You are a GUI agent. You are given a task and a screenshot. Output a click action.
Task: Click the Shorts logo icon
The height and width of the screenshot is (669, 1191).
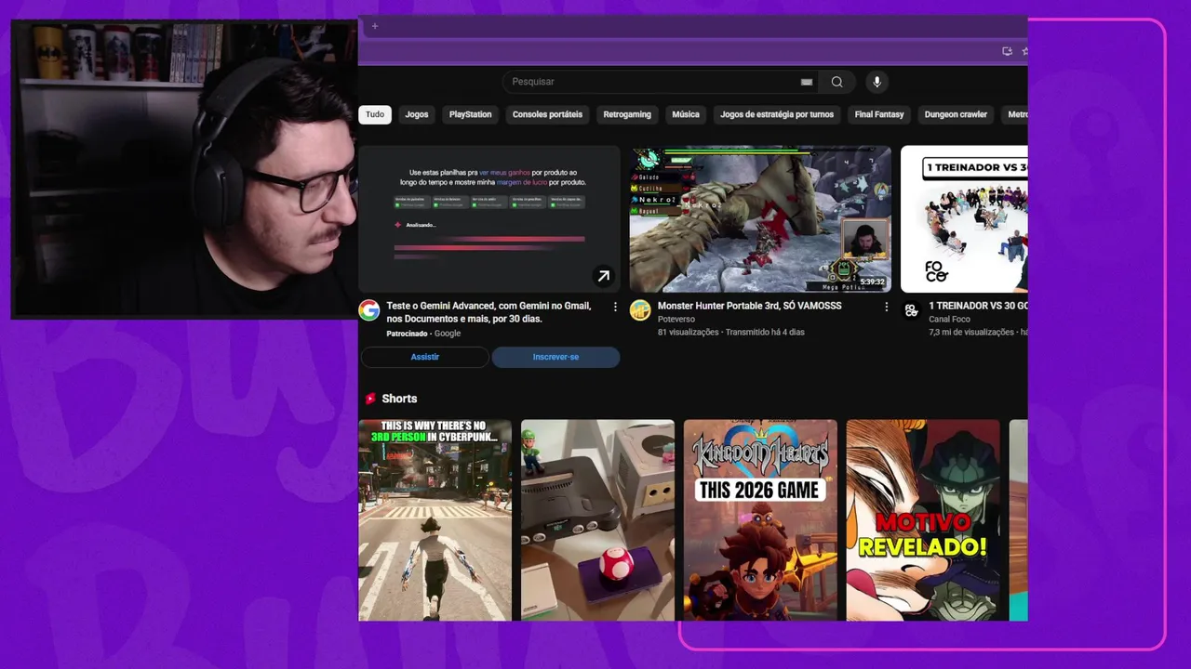pyautogui.click(x=370, y=399)
